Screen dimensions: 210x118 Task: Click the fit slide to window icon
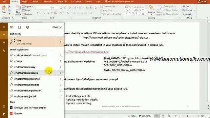click(x=208, y=116)
